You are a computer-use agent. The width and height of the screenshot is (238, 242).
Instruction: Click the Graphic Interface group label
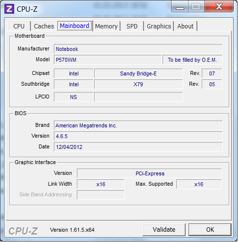(35, 162)
